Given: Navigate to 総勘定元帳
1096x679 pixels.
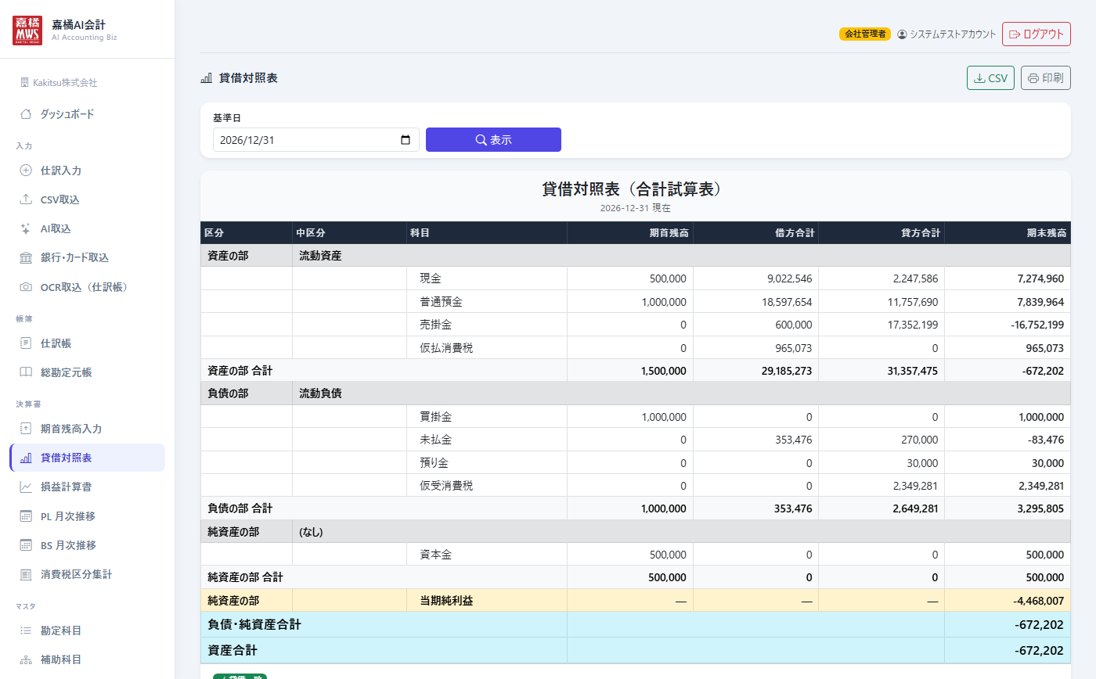Looking at the screenshot, I should pyautogui.click(x=87, y=372).
